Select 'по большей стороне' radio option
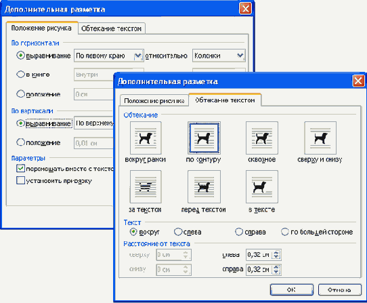367x303 pixels. (284, 232)
